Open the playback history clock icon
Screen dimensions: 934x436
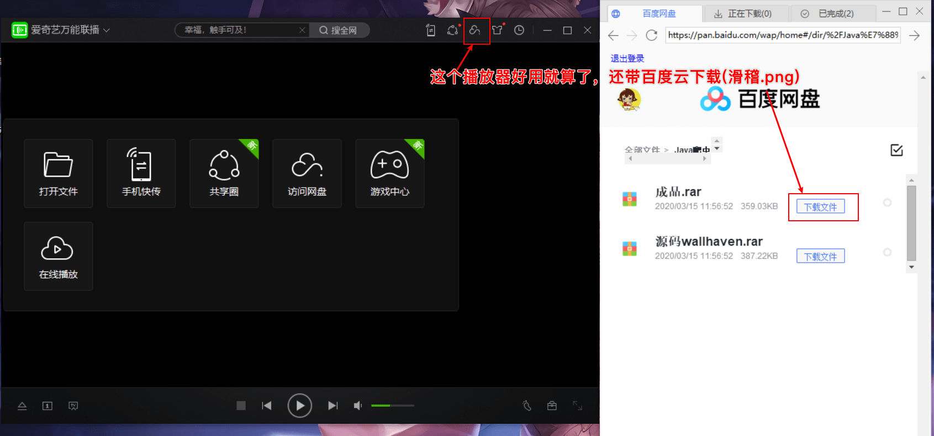519,30
